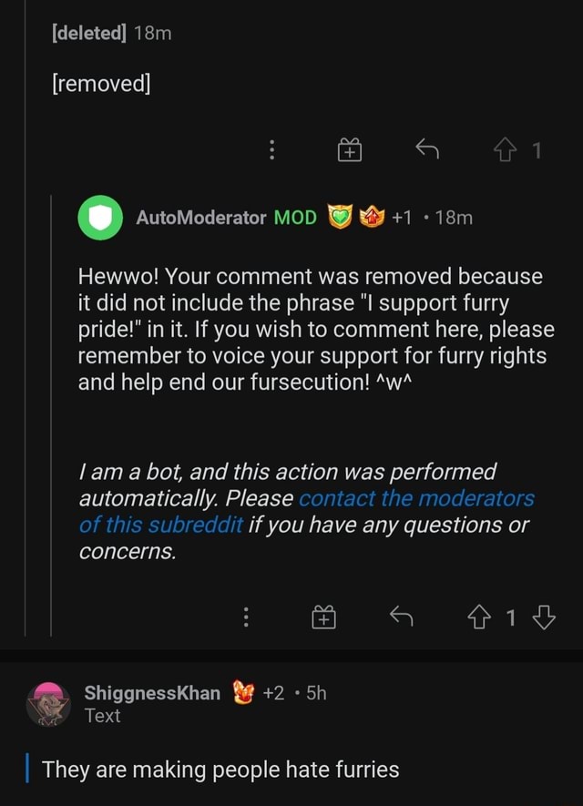Screen dimensions: 583x806
Task: Give an award to the removed comment
Action: (350, 150)
